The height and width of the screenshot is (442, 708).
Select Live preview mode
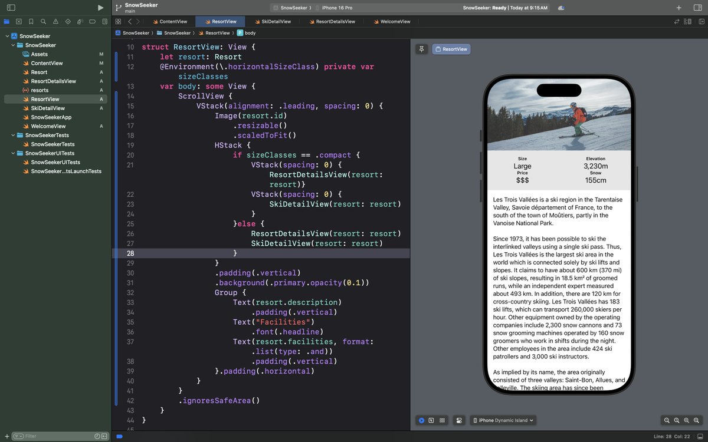[421, 420]
